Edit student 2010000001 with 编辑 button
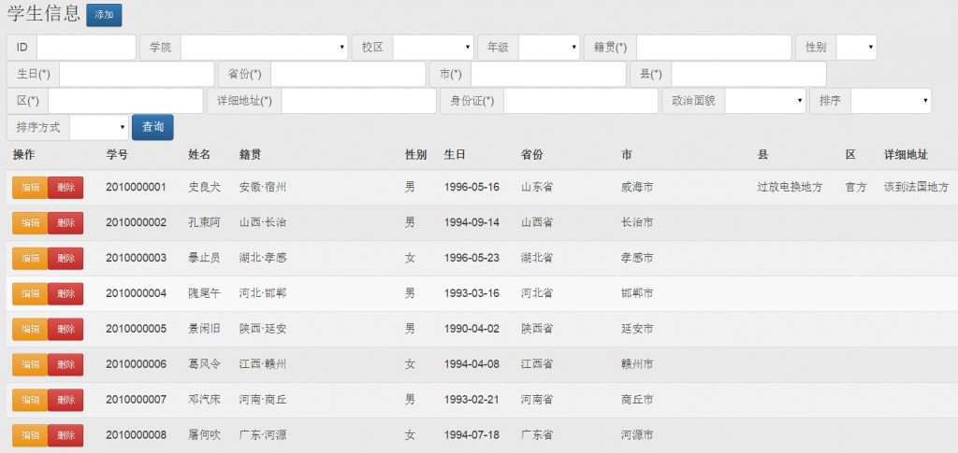 click(30, 188)
